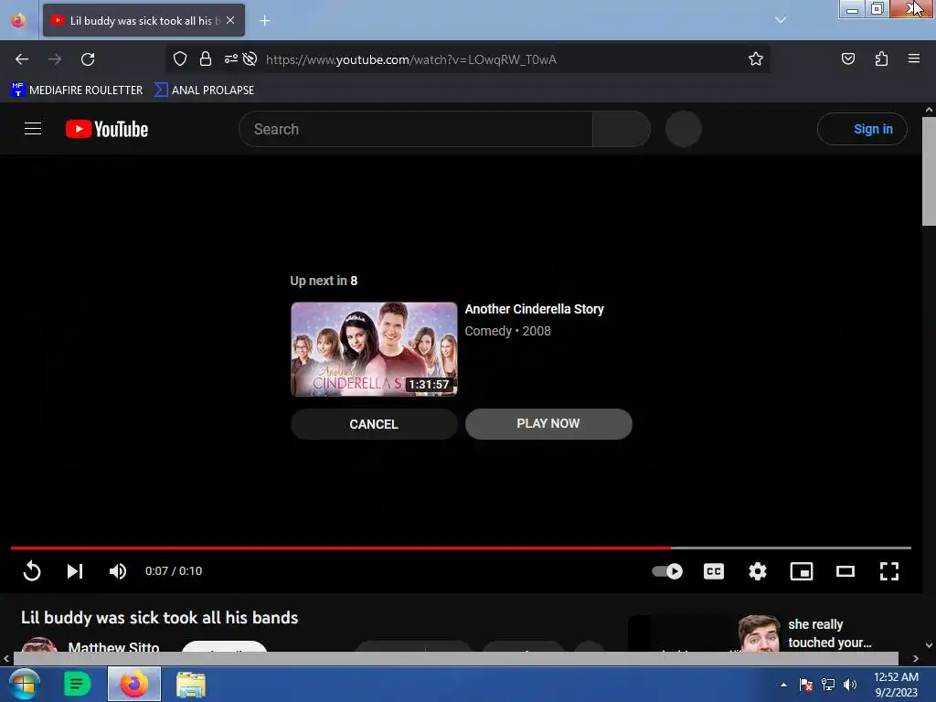Viewport: 936px width, 702px height.
Task: Open system volume tray icon
Action: click(x=849, y=685)
